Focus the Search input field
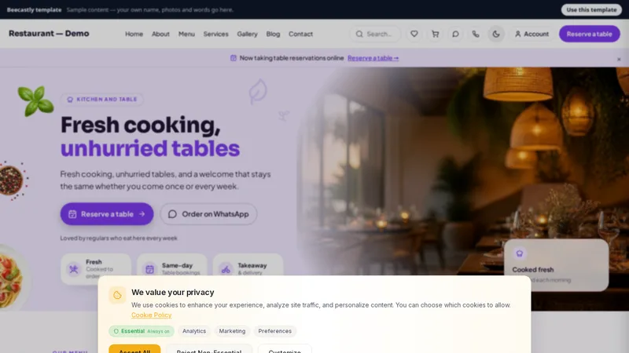The height and width of the screenshot is (353, 629). 376,34
